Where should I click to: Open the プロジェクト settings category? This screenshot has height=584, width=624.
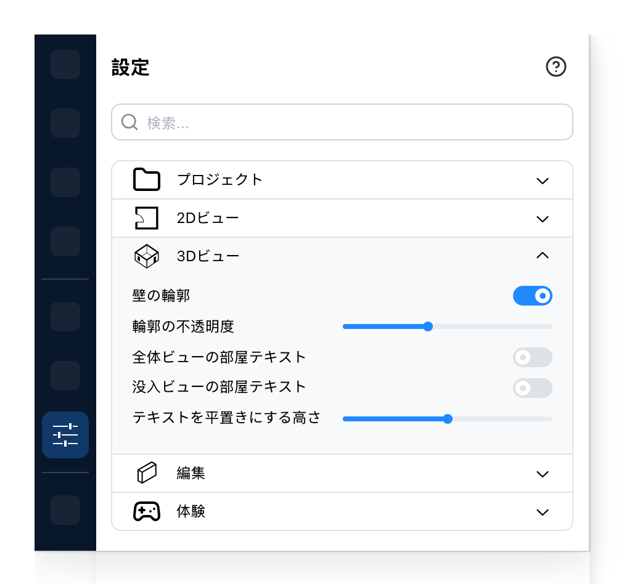click(342, 180)
